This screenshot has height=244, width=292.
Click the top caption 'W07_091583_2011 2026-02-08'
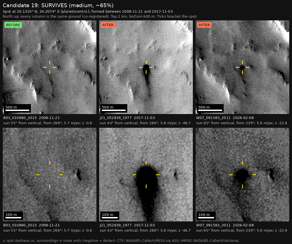coord(225,118)
